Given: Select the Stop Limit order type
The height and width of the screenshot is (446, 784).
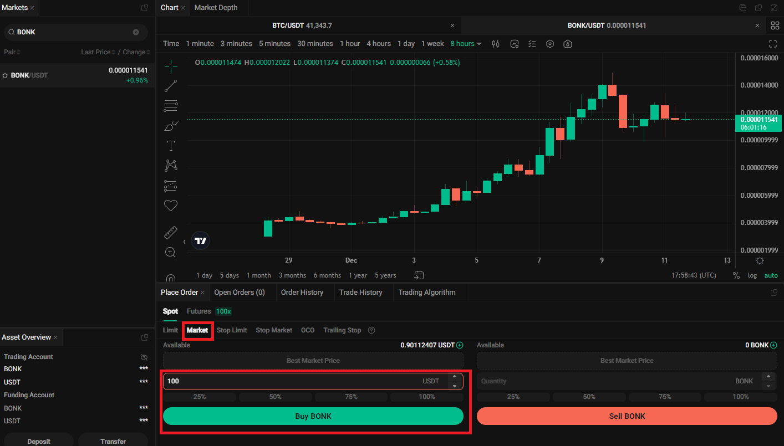Looking at the screenshot, I should [232, 330].
